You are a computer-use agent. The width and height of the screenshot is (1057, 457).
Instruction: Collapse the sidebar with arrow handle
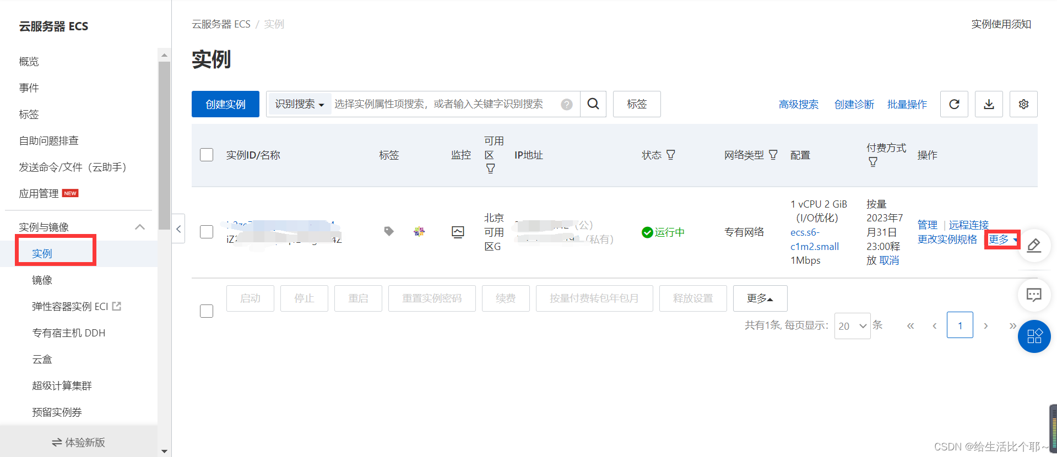178,229
